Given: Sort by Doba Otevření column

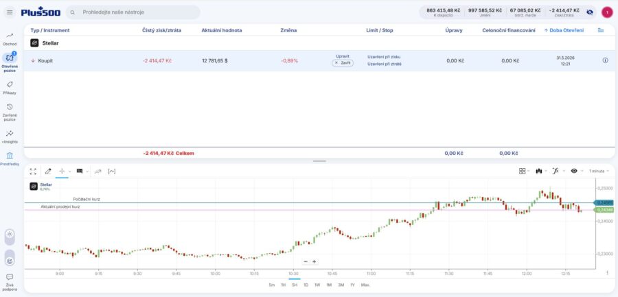Looking at the screenshot, I should 564,30.
